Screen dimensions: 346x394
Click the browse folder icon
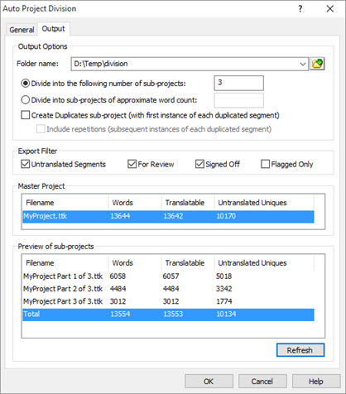pyautogui.click(x=317, y=64)
